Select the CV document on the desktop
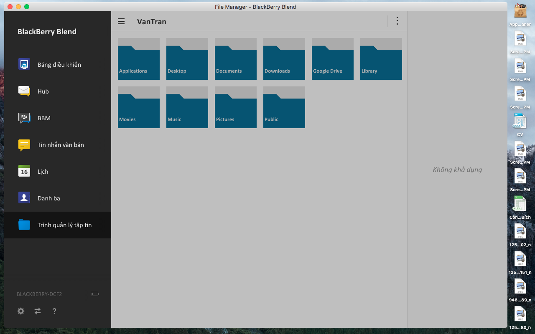 520,124
